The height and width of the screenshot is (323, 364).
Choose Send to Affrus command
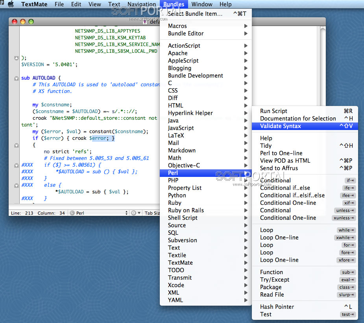pos(305,168)
